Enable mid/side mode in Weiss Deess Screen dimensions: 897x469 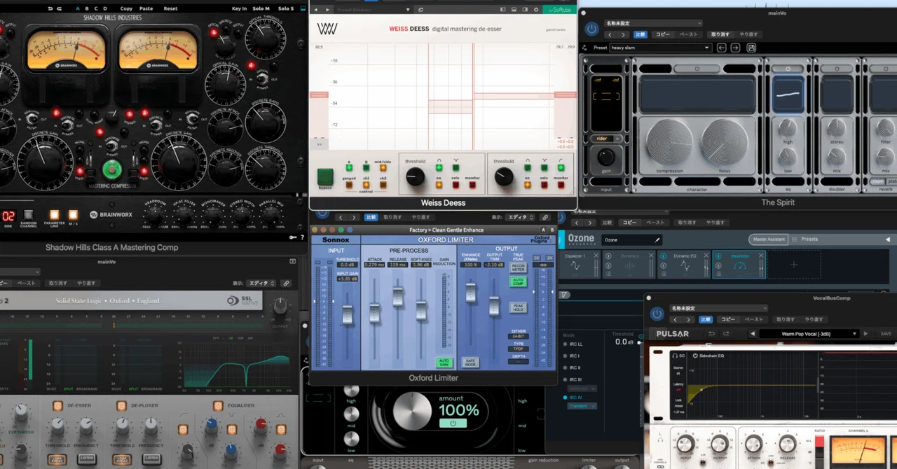click(x=383, y=168)
